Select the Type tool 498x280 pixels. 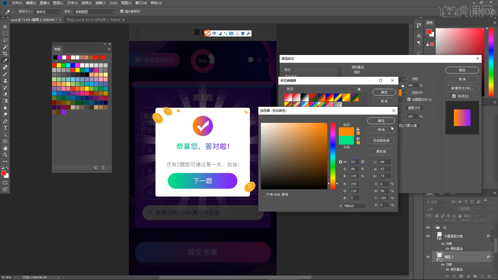(x=5, y=128)
